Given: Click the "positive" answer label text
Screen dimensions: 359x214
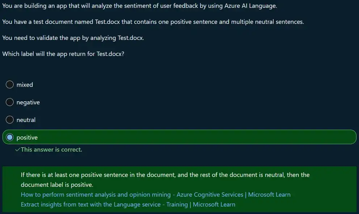Looking at the screenshot, I should point(27,138).
